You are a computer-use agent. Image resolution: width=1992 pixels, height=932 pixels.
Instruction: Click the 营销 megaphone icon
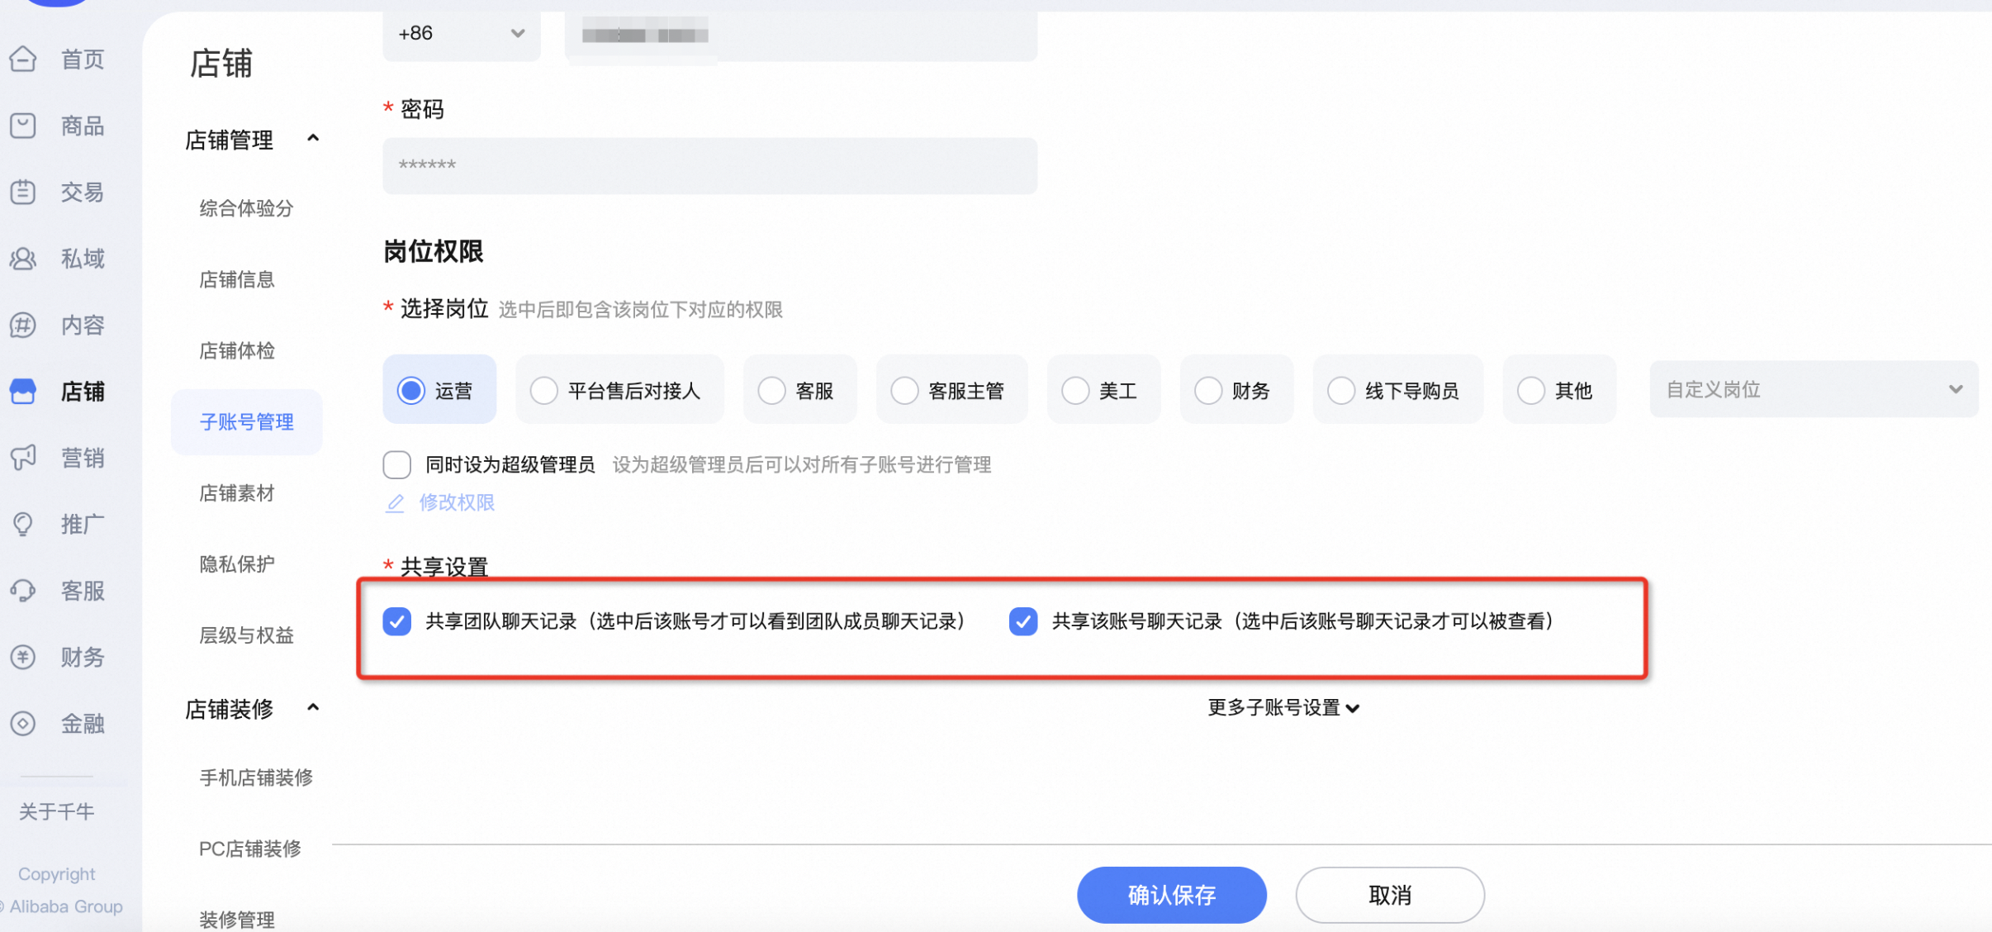(x=23, y=457)
